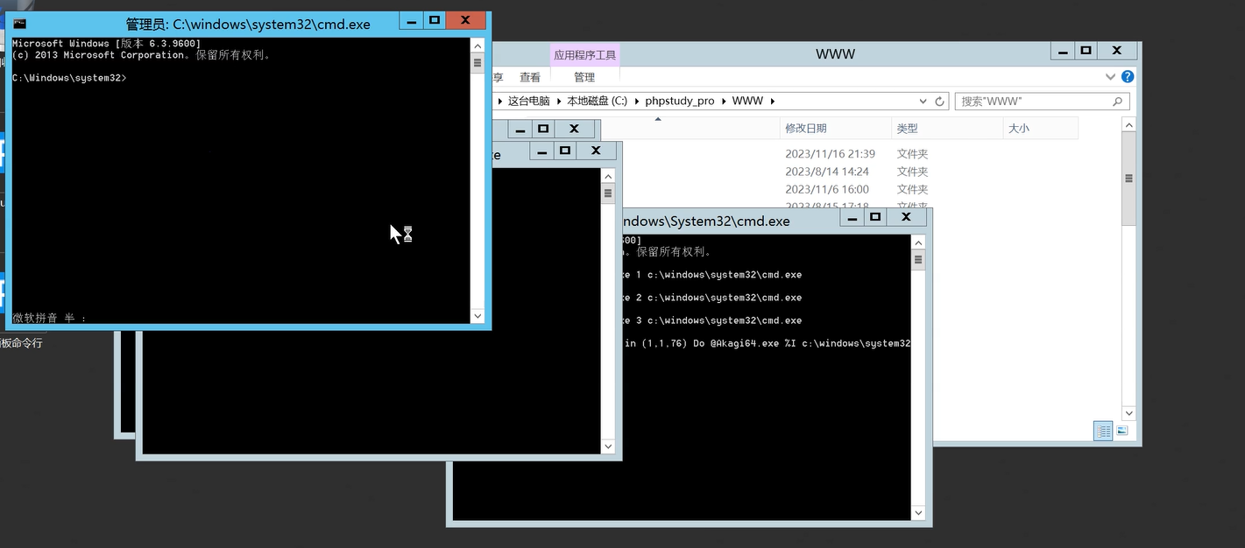1245x548 pixels.
Task: Minimize the WWW Explorer window
Action: click(x=1062, y=52)
